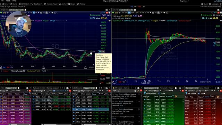Click the gear icon in the Top Losers header
Viewport: 222px width, 125px height.
[x=218, y=97]
